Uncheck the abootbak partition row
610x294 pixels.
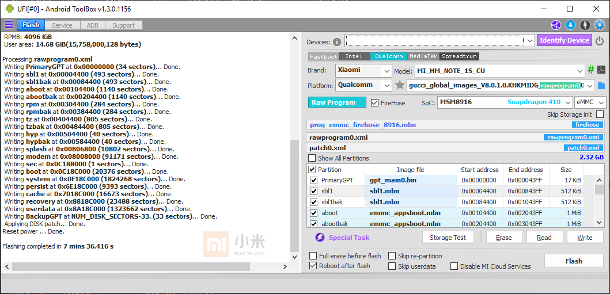tap(313, 224)
